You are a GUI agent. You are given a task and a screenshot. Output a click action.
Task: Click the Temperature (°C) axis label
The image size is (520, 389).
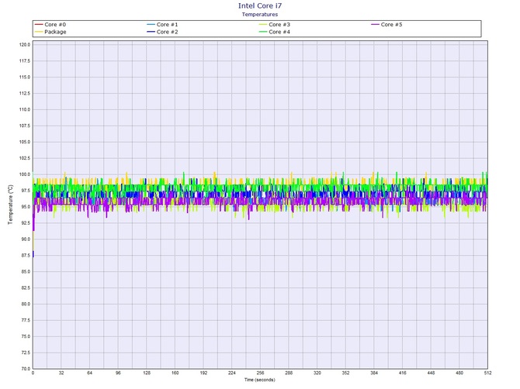click(x=11, y=205)
